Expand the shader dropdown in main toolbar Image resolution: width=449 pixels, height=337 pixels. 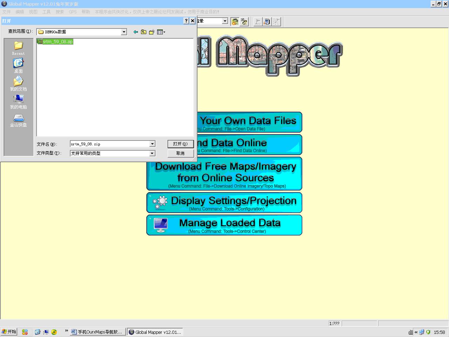[x=225, y=21]
